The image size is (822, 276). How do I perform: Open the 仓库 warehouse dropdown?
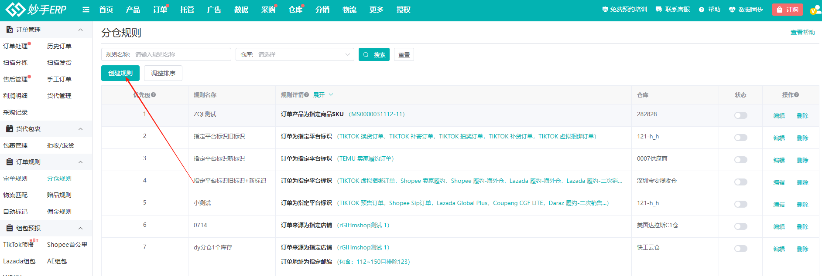295,54
